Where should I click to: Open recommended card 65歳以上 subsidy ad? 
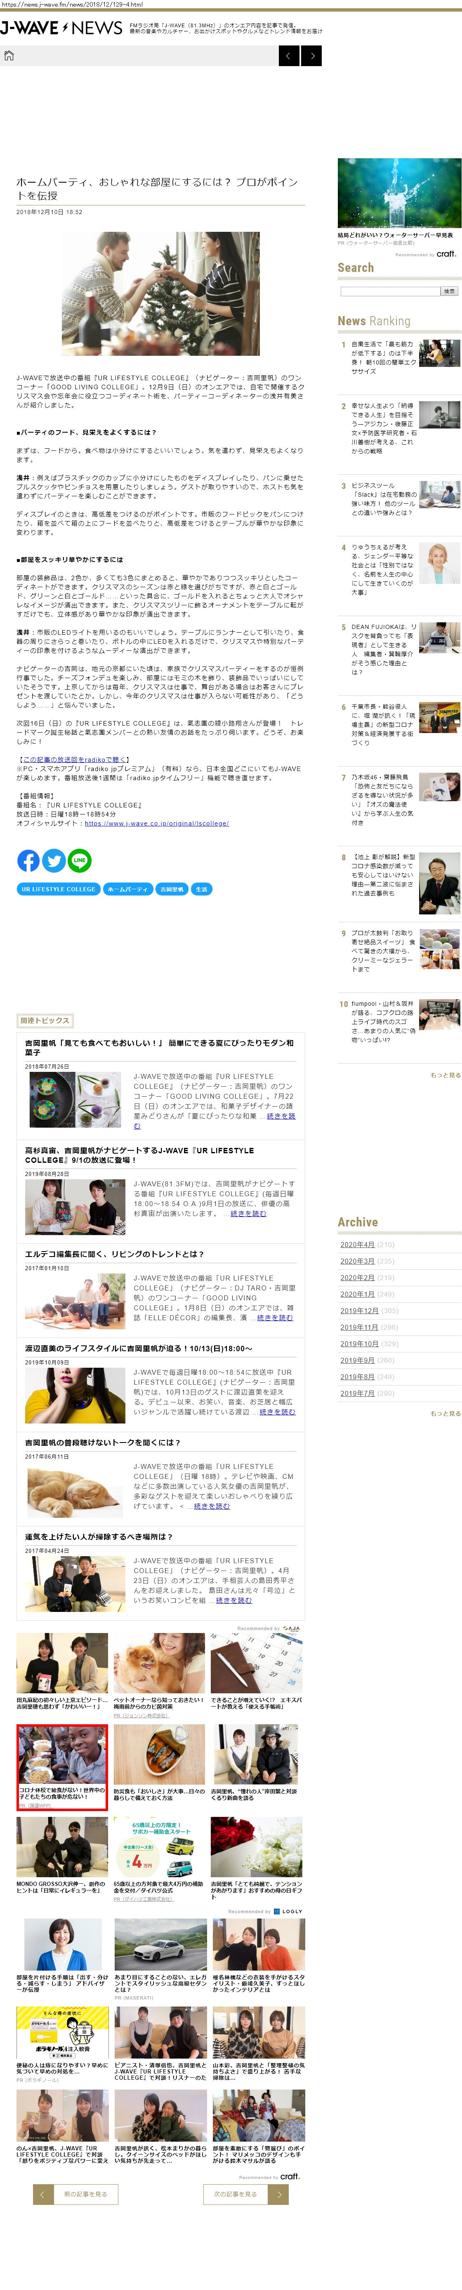(x=160, y=1860)
